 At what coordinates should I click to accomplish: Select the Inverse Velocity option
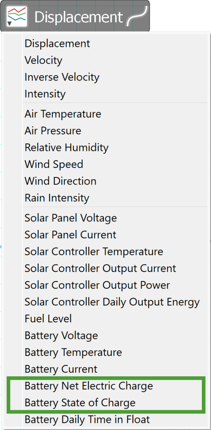point(115,77)
